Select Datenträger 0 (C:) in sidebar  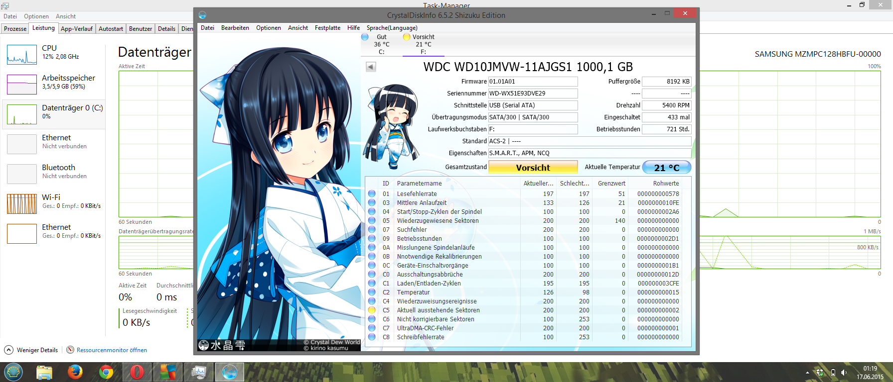click(54, 114)
